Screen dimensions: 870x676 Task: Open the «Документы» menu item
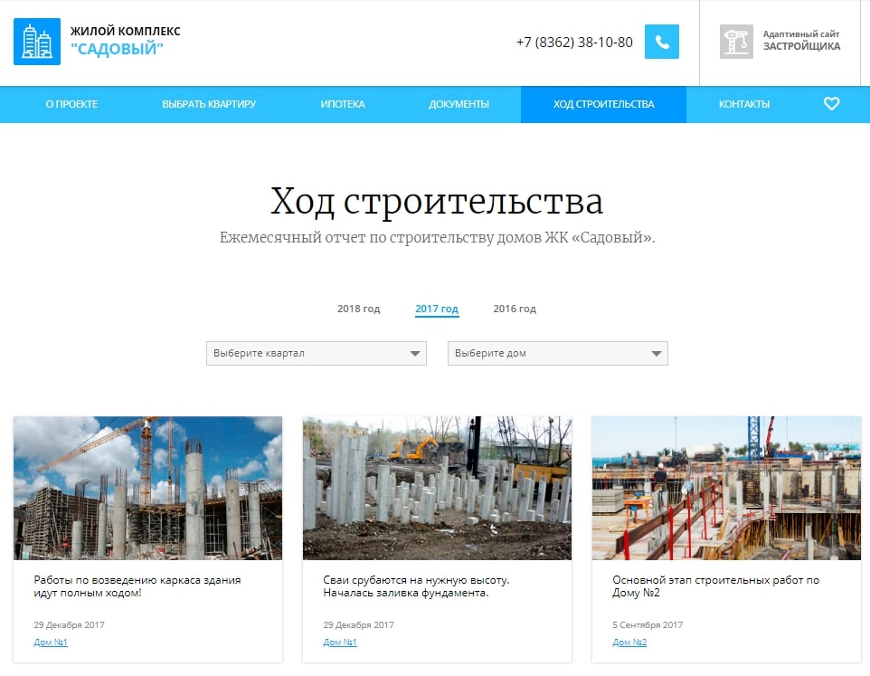[459, 104]
